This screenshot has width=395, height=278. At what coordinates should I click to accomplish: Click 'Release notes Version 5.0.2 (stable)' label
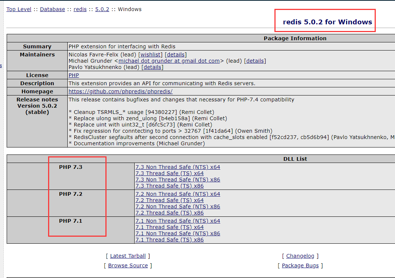point(37,106)
